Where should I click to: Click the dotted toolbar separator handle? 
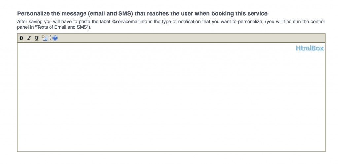point(50,38)
